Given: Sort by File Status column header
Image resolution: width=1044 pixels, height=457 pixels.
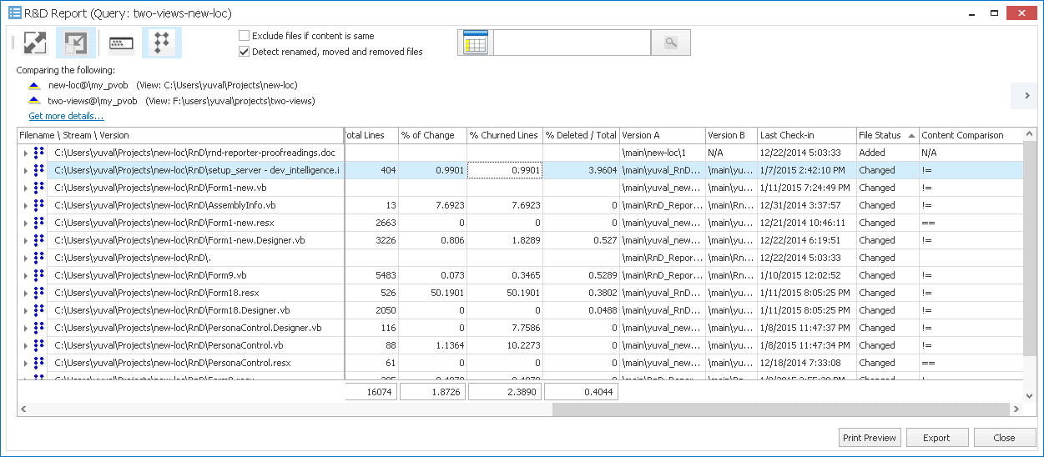Looking at the screenshot, I should (x=876, y=135).
